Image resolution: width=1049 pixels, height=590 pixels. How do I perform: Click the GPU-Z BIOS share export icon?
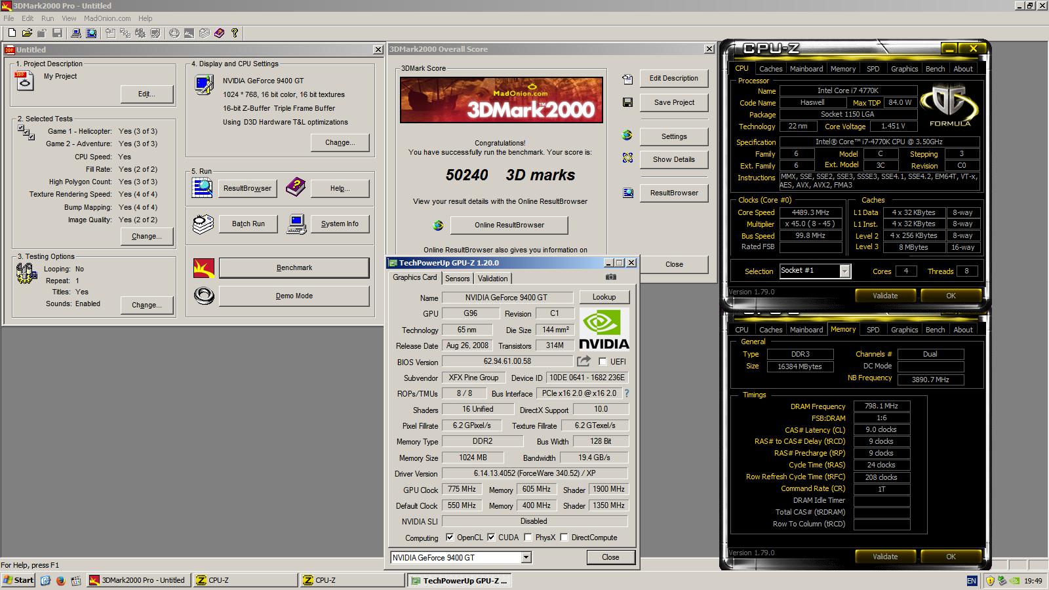584,361
